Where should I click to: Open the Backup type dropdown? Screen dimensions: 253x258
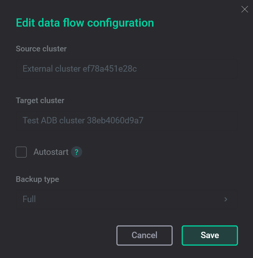[x=126, y=199]
